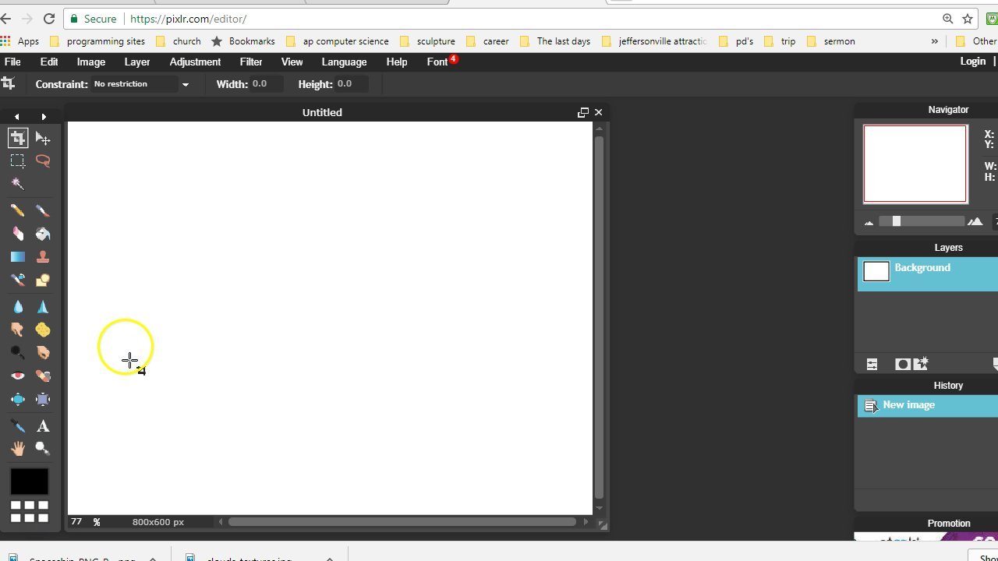Screen dimensions: 998x561
Task: Select the Crop tool
Action: [18, 138]
